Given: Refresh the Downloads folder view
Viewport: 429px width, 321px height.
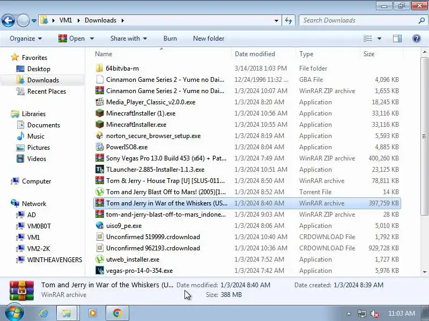Looking at the screenshot, I should (289, 20).
